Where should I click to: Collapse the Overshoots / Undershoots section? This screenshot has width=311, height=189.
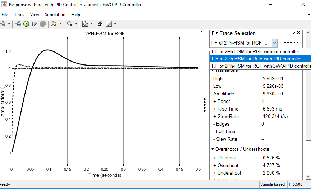212,149
